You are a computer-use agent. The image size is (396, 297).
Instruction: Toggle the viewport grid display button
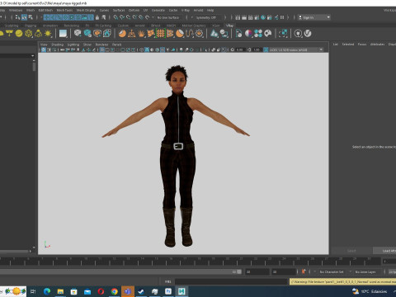coord(102,49)
